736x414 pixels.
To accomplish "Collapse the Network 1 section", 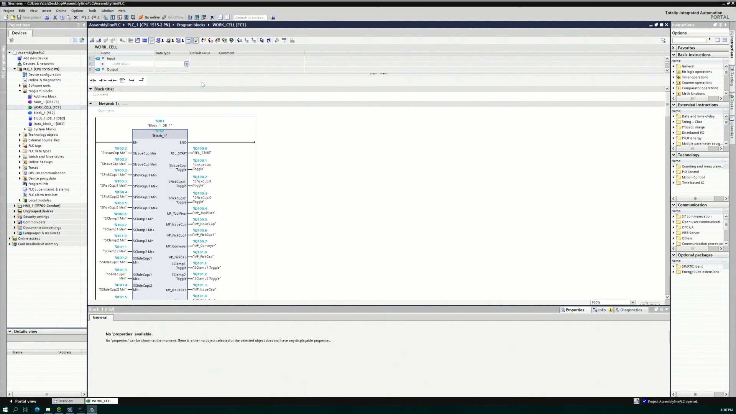I will (91, 103).
